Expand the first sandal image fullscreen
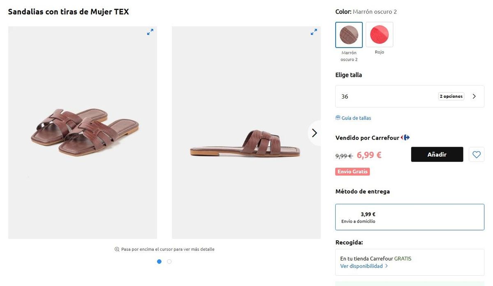Image resolution: width=493 pixels, height=286 pixels. pos(150,32)
